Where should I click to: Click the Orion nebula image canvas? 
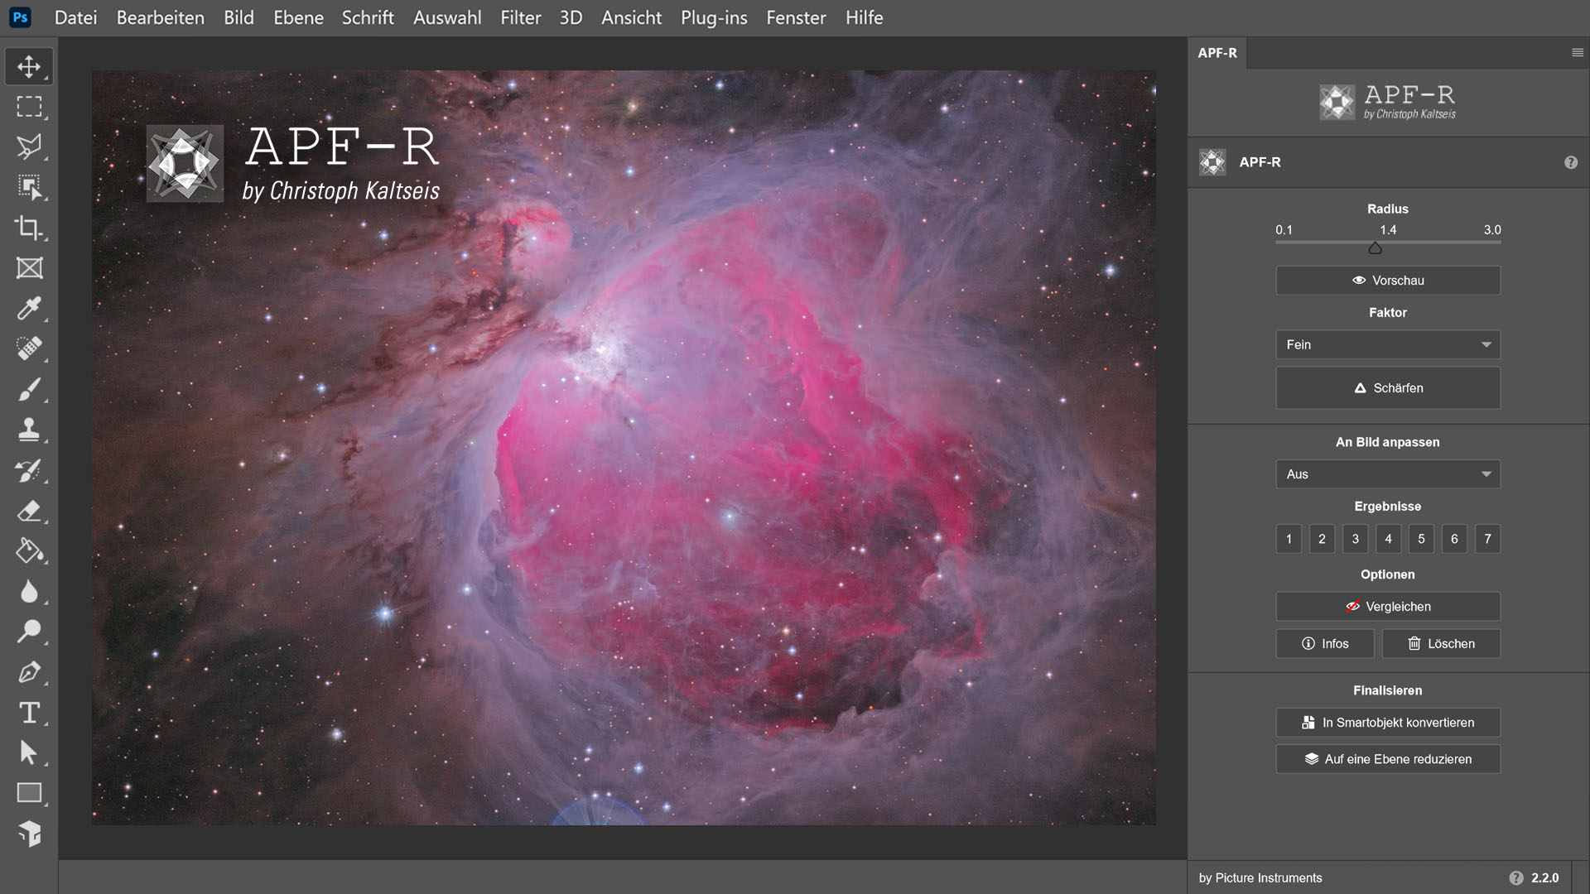click(x=624, y=447)
